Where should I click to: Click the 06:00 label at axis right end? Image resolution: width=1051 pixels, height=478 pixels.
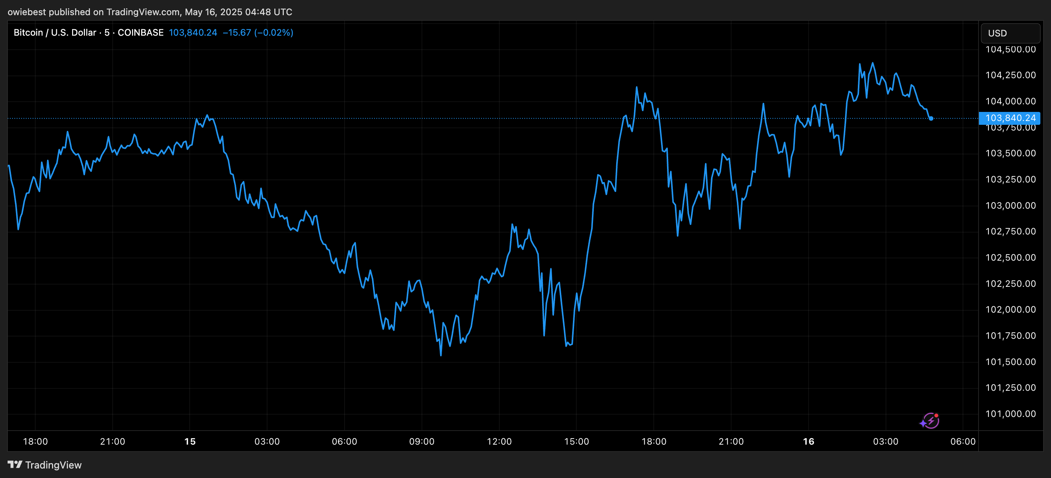pos(963,441)
